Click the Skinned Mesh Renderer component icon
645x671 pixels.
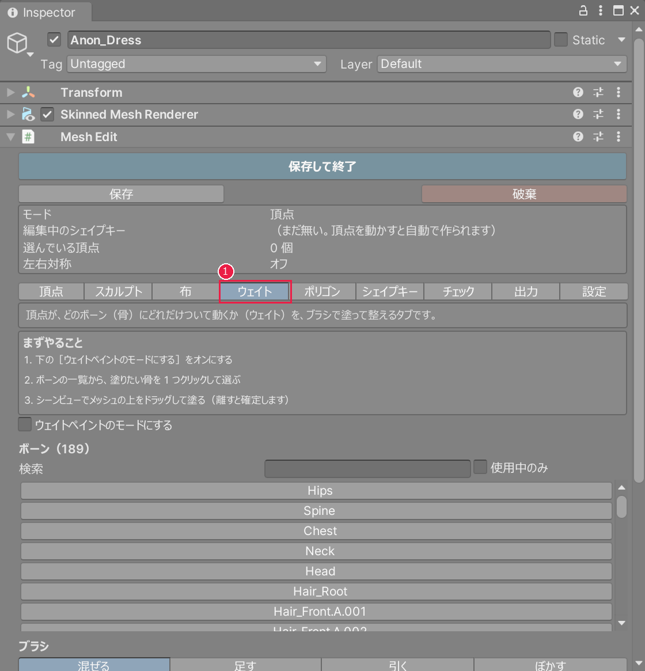click(x=28, y=114)
